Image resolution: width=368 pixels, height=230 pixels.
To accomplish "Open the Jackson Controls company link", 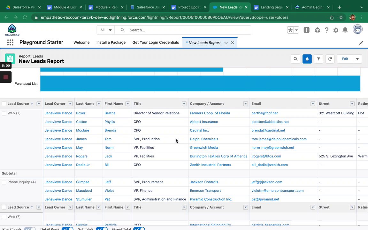I will click(x=204, y=182).
